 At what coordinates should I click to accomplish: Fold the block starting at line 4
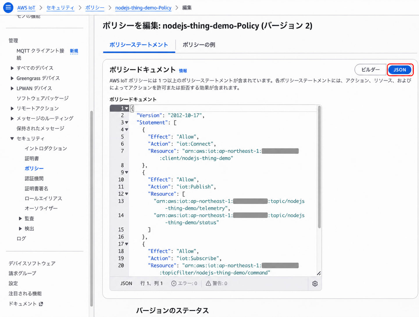[x=126, y=130]
